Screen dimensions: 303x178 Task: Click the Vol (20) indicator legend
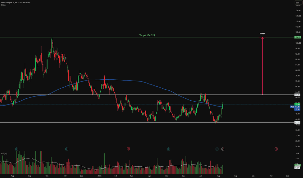[x=4, y=153]
